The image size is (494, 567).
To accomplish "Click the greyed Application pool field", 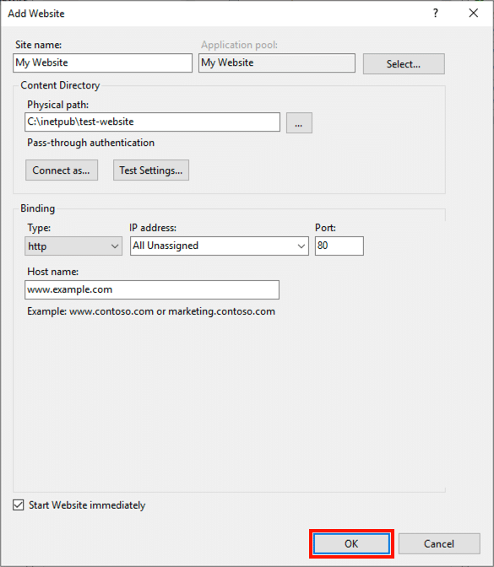I will (277, 63).
